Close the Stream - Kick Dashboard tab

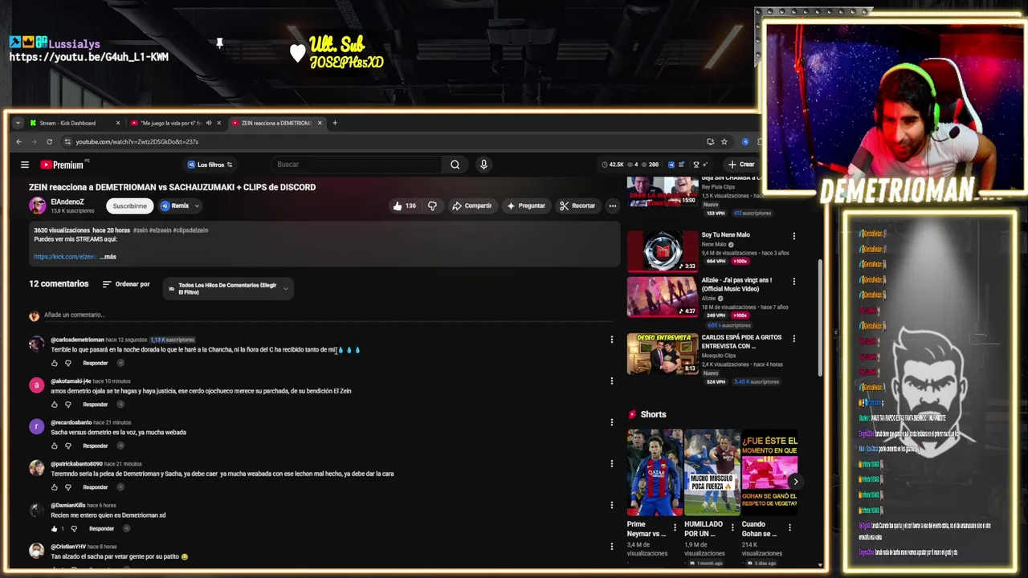117,123
